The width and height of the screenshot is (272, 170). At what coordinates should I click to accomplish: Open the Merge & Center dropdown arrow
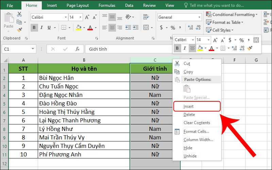tap(152, 28)
